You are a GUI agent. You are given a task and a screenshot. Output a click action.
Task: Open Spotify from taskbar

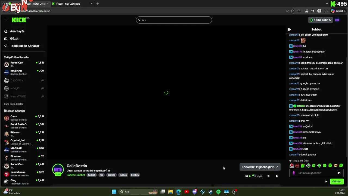218,192
